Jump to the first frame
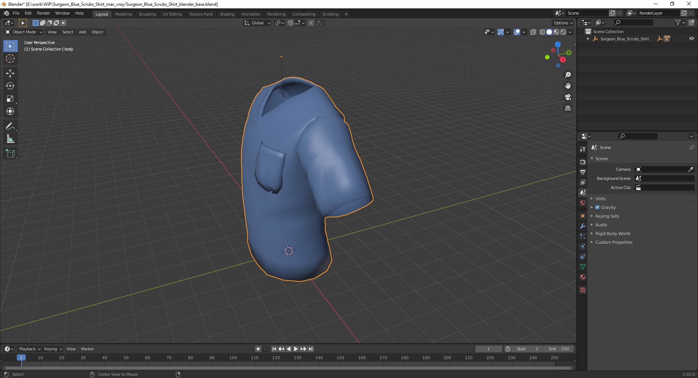 [x=274, y=349]
